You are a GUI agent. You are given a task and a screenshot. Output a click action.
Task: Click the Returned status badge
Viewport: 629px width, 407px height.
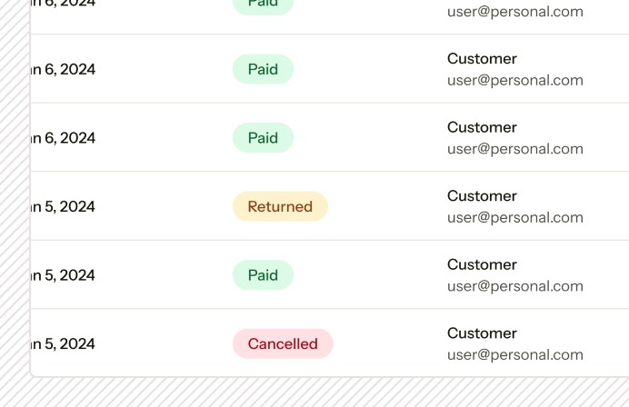pyautogui.click(x=280, y=206)
